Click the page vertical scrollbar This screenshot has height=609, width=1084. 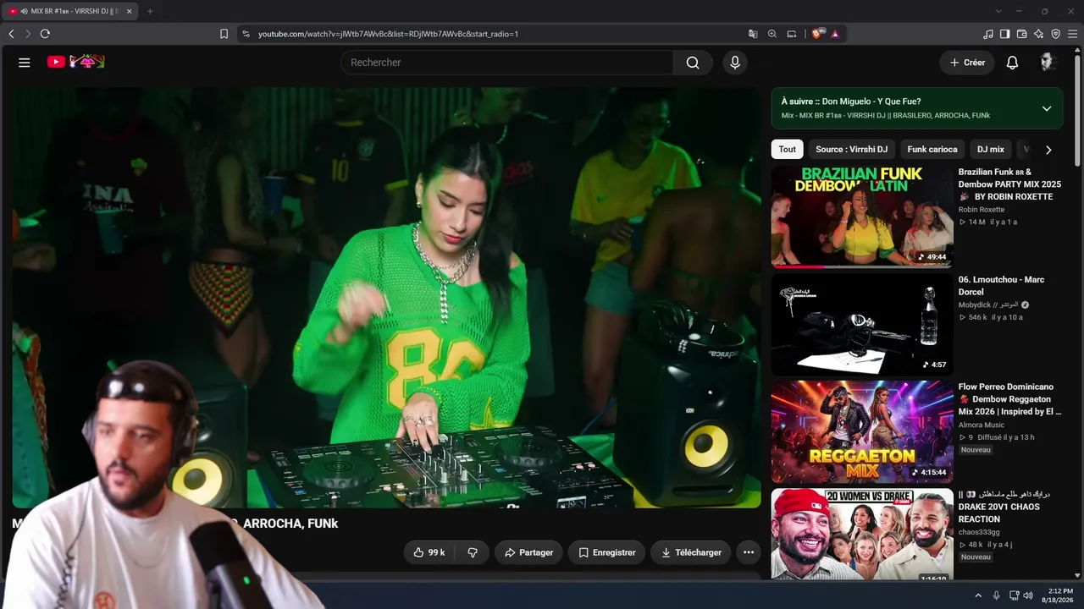(x=1078, y=110)
